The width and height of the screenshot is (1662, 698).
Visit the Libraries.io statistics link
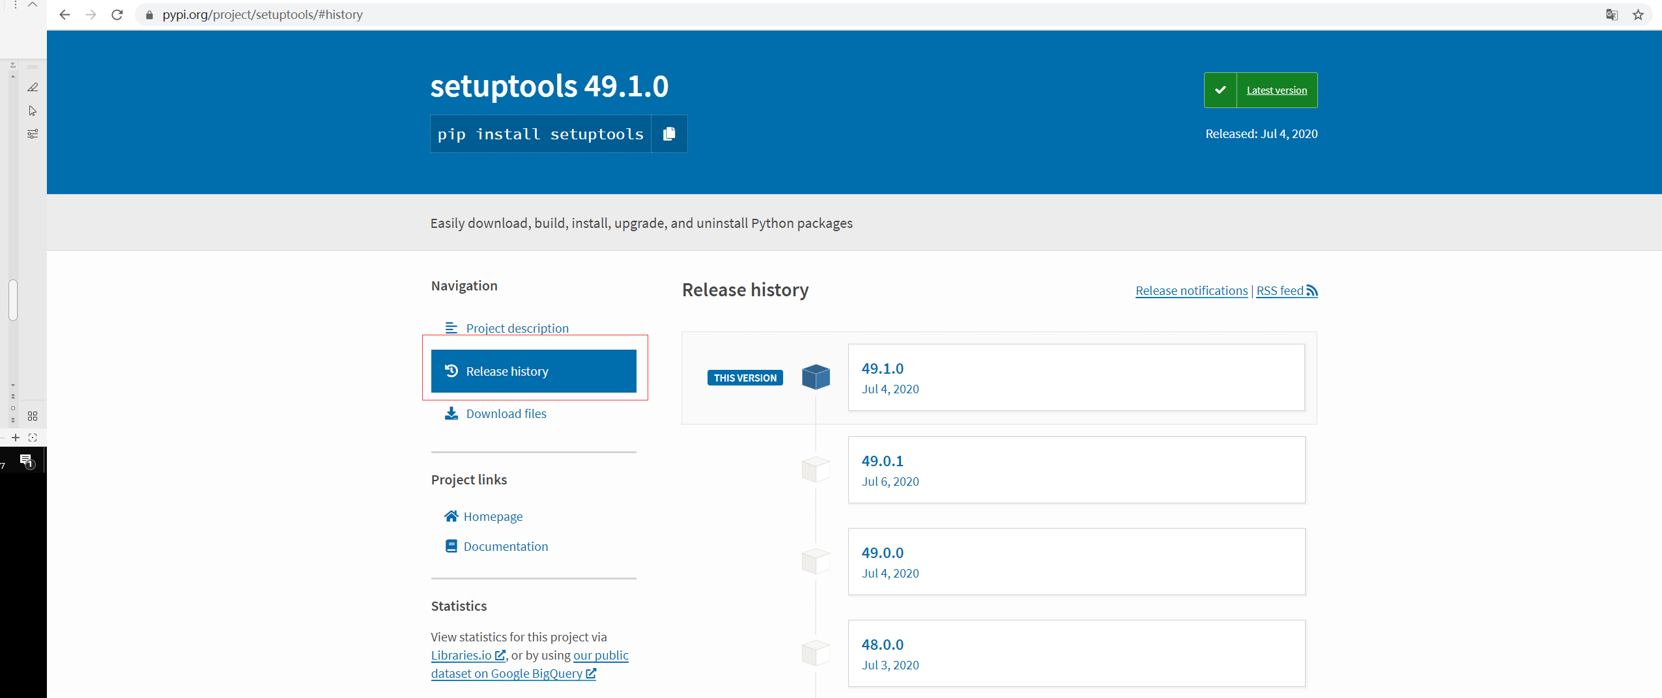click(x=468, y=655)
